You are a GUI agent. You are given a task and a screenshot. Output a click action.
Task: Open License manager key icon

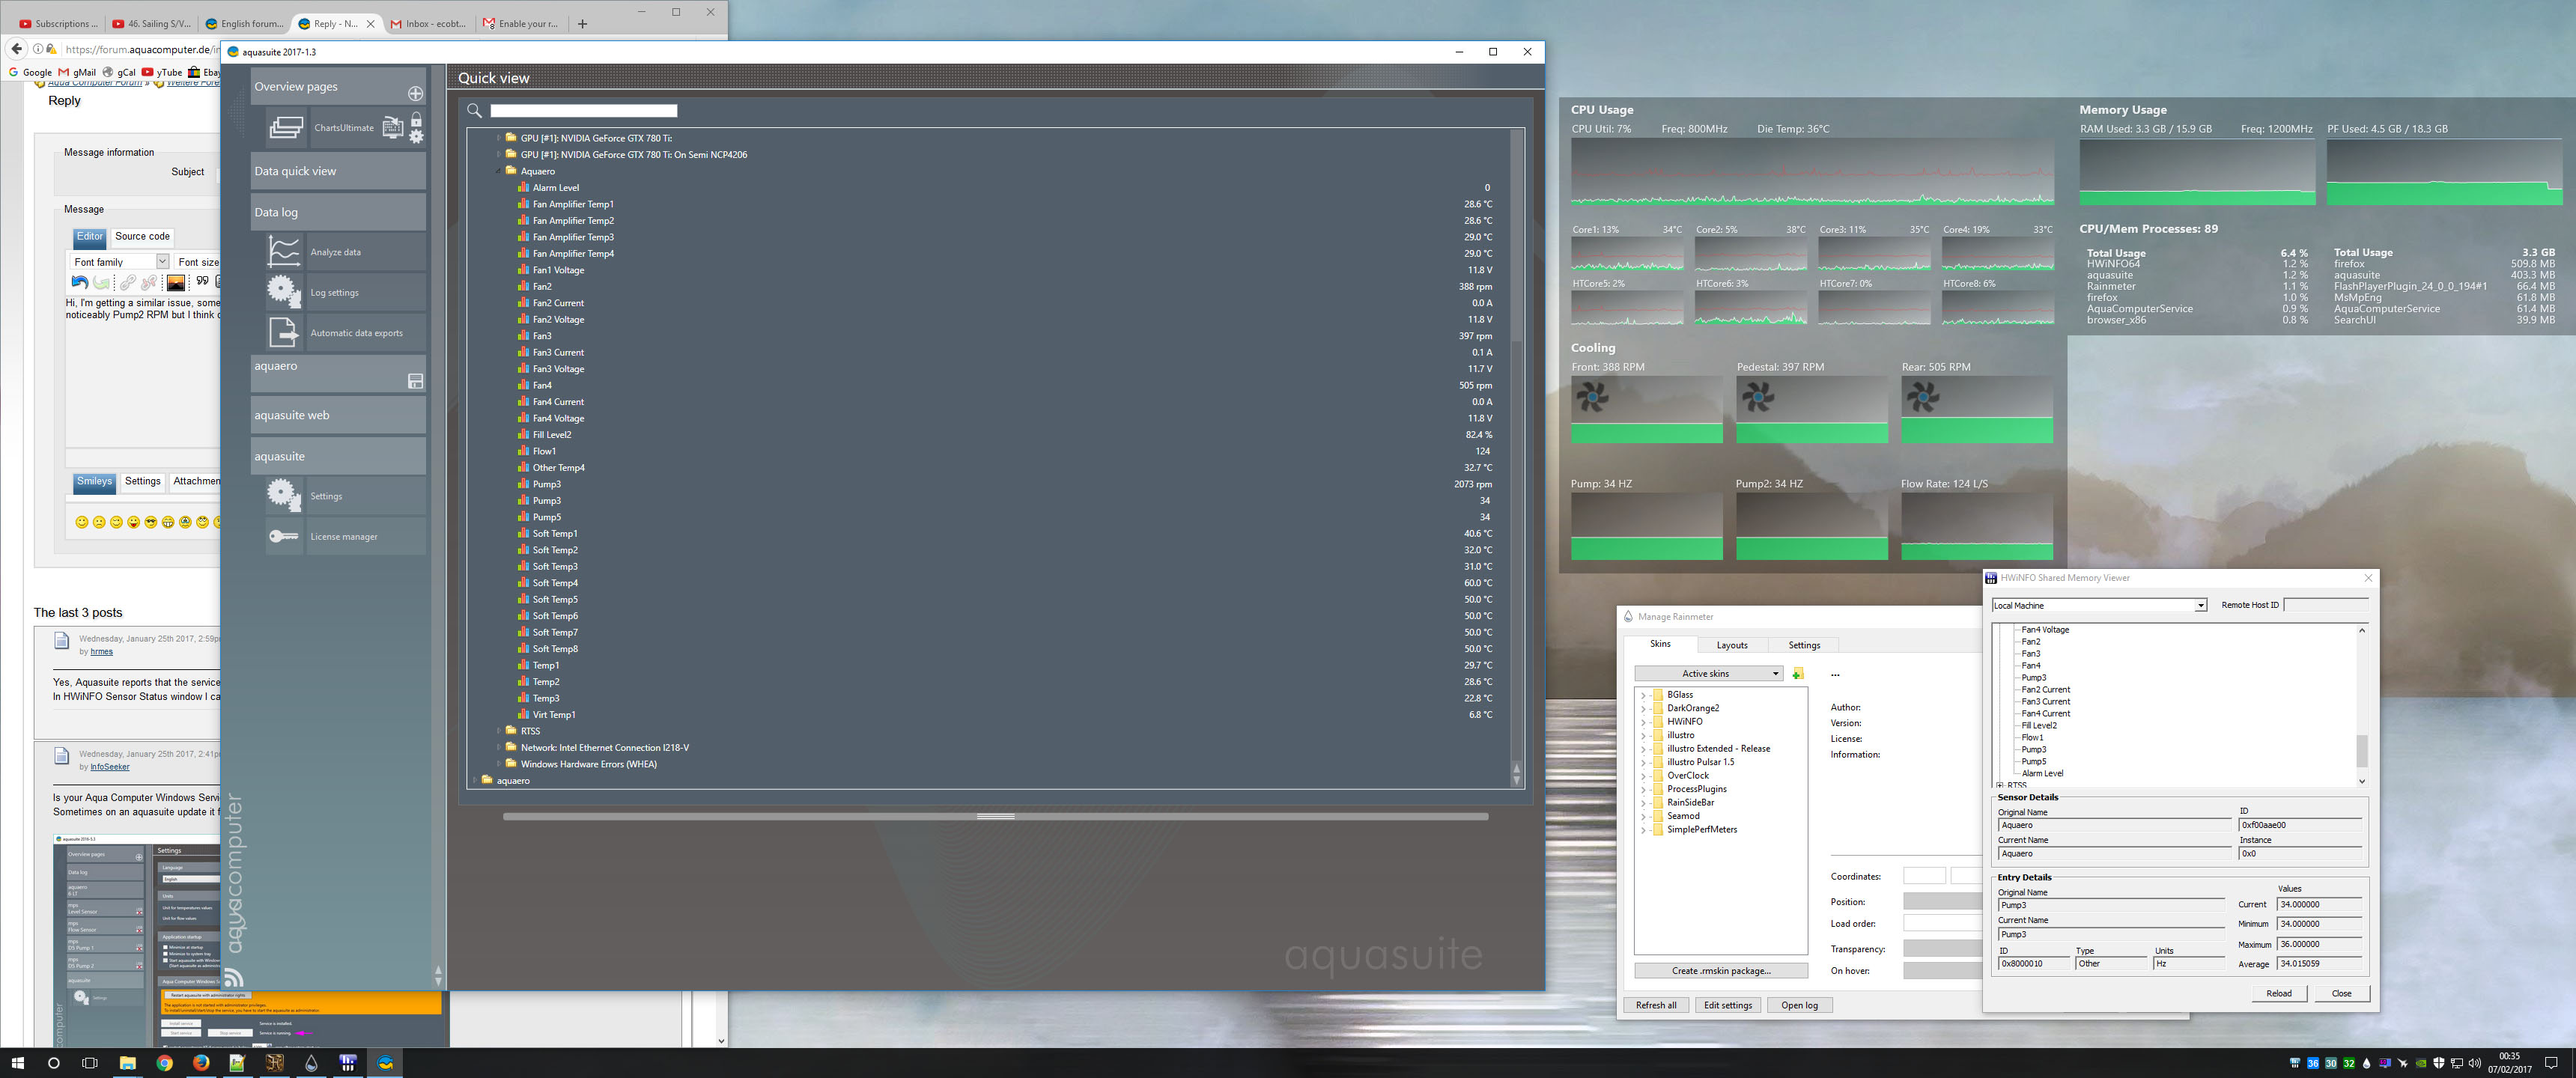tap(284, 536)
